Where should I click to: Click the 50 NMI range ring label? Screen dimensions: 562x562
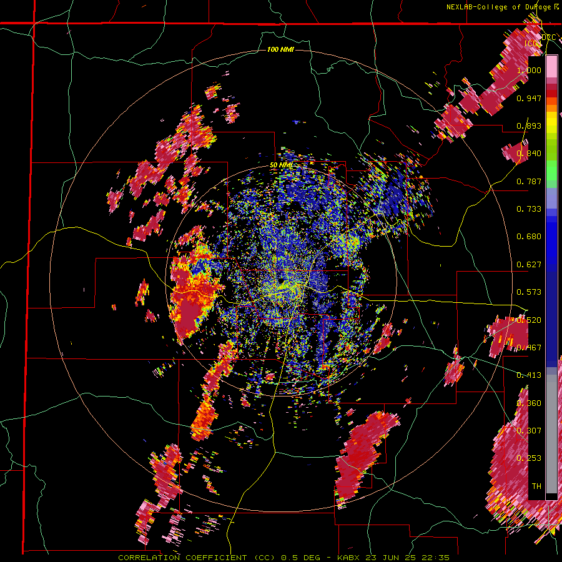click(x=281, y=165)
